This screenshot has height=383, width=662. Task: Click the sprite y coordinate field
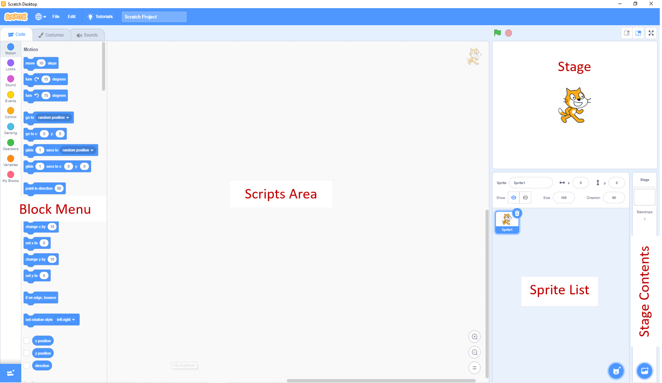point(616,183)
